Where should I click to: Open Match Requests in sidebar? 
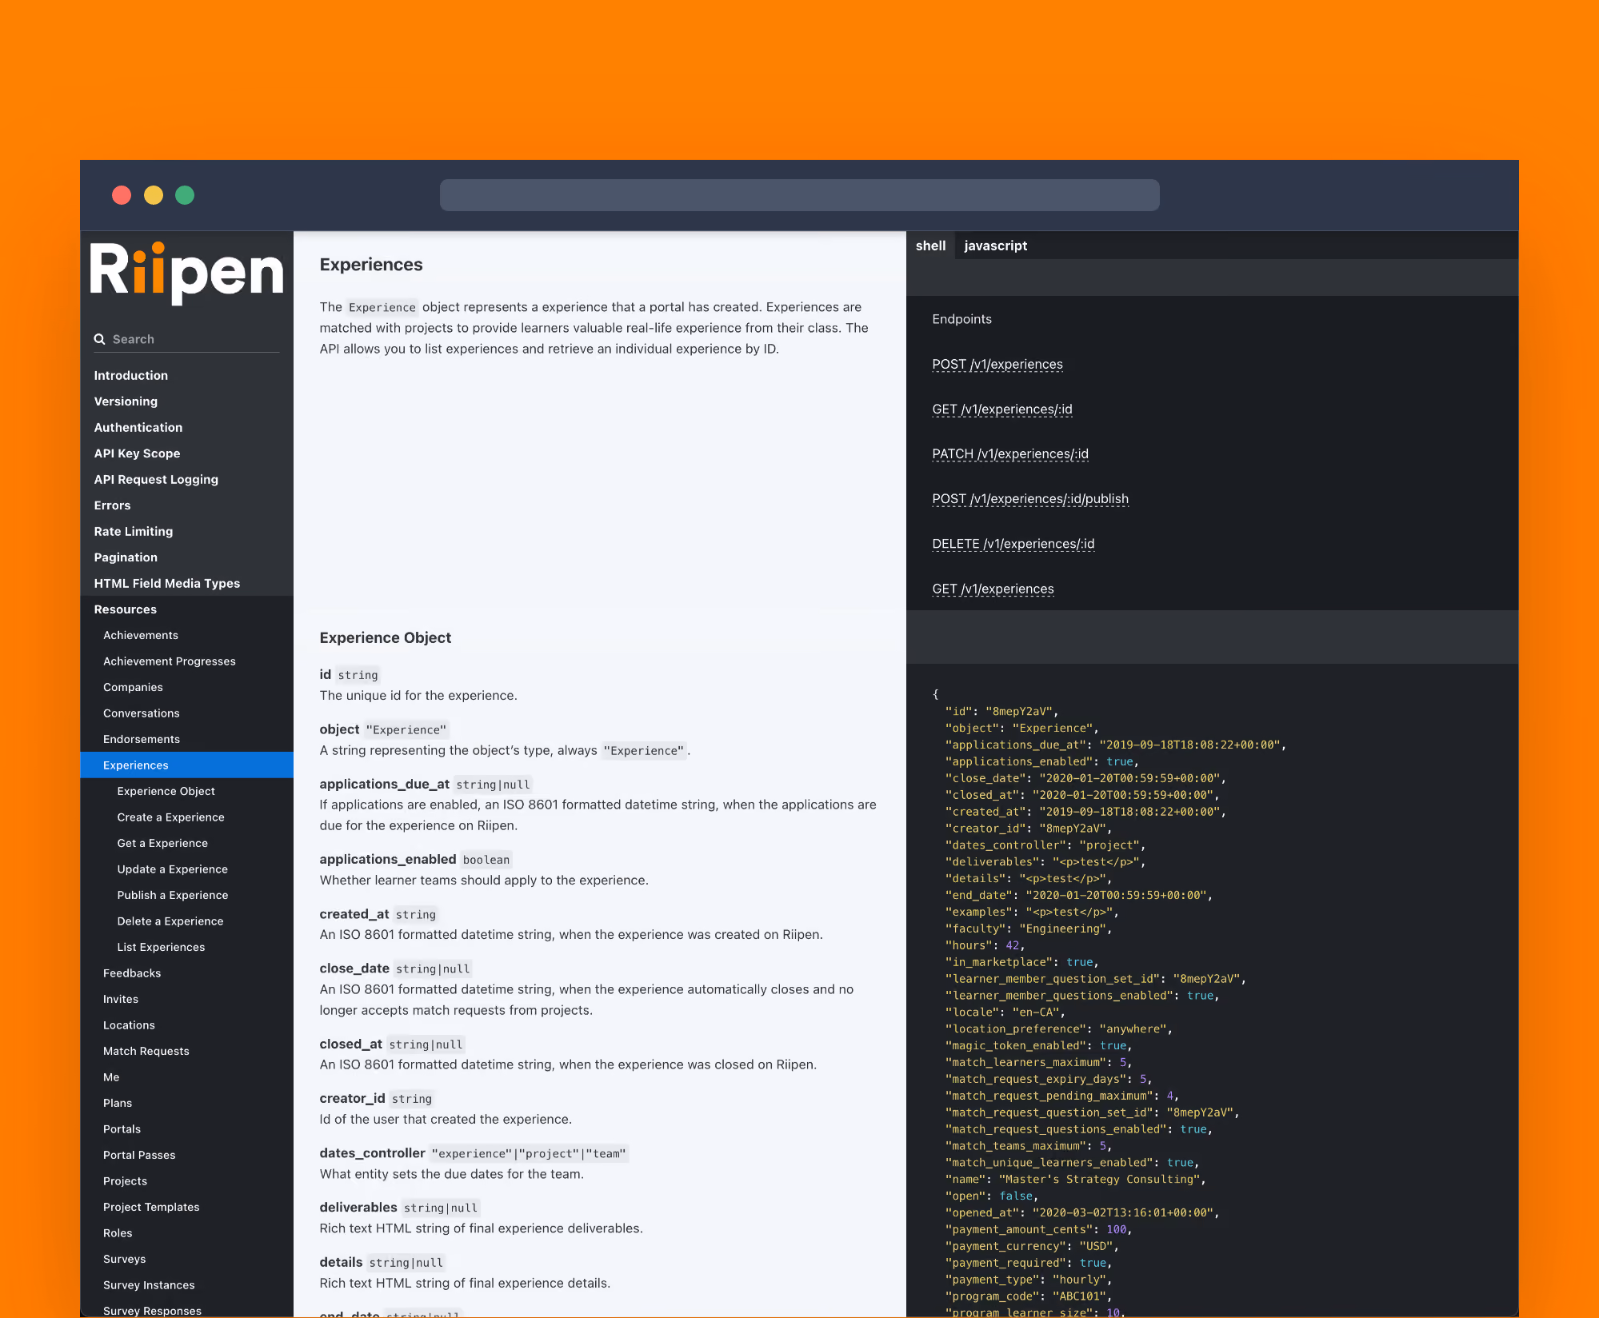point(146,1051)
